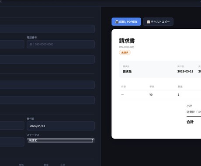Click the 内容 column header
The width and height of the screenshot is (201, 166).
(x=123, y=86)
